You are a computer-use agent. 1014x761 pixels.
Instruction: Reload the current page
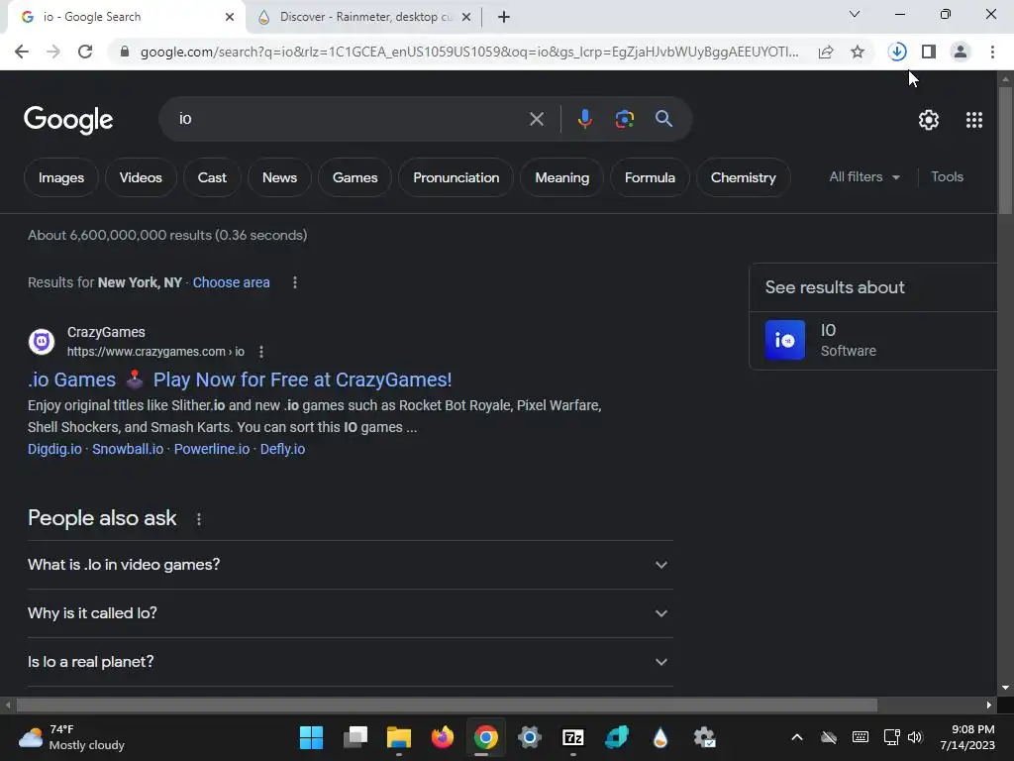85,52
